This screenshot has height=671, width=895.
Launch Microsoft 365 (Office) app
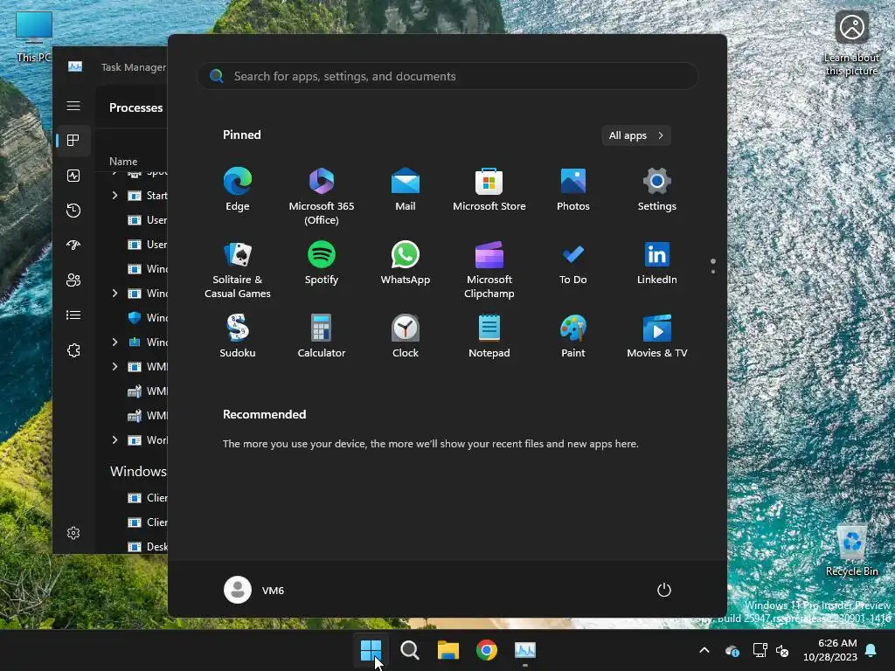322,197
